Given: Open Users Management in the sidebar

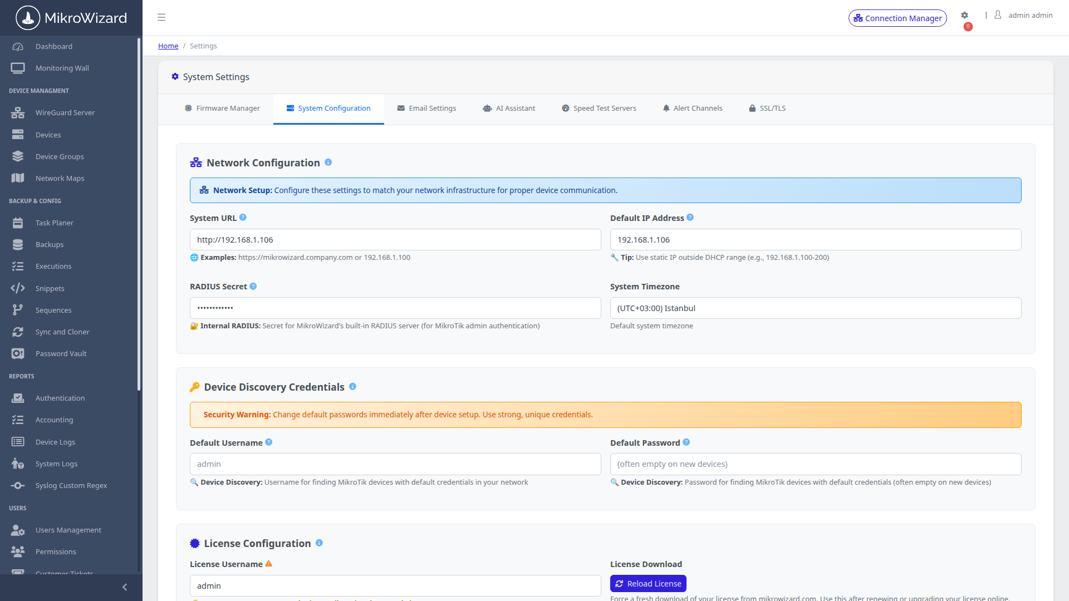Looking at the screenshot, I should (69, 530).
